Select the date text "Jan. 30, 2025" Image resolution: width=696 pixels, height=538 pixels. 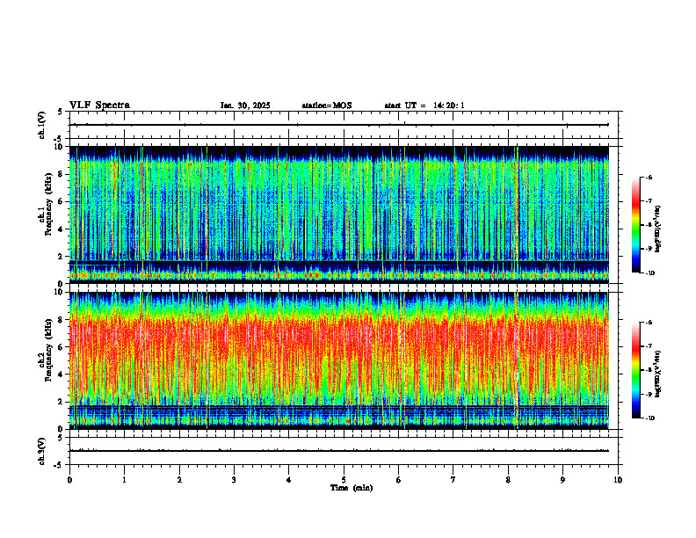pos(245,105)
